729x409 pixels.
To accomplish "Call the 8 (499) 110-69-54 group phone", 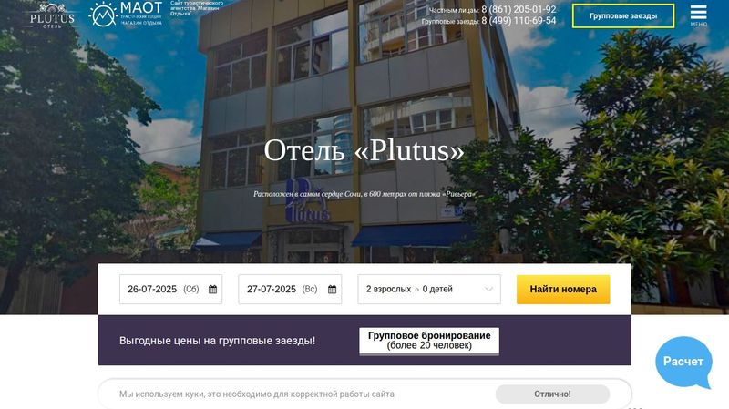I will point(519,20).
